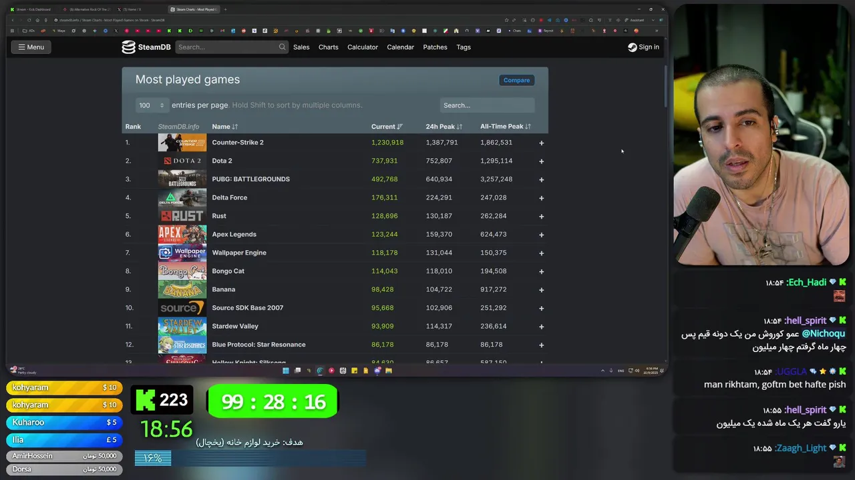Open the Delta Force game link
855x480 pixels.
(x=229, y=197)
